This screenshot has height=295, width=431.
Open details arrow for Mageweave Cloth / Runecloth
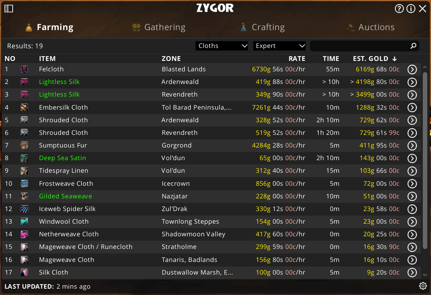(412, 247)
